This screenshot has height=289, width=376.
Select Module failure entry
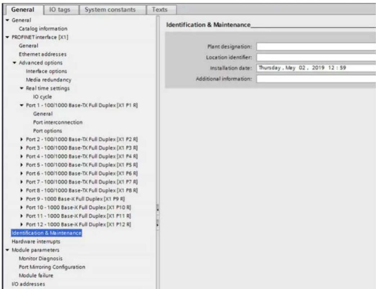(x=36, y=276)
